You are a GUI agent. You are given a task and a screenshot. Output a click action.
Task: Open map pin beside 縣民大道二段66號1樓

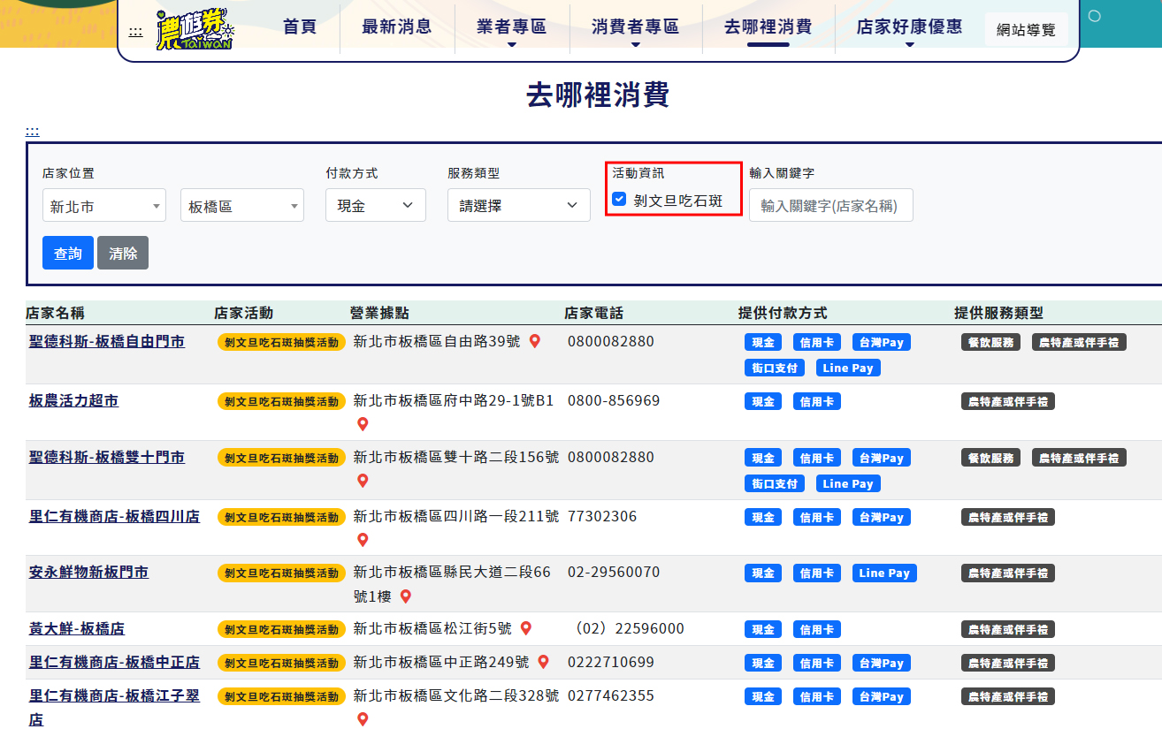pyautogui.click(x=406, y=596)
